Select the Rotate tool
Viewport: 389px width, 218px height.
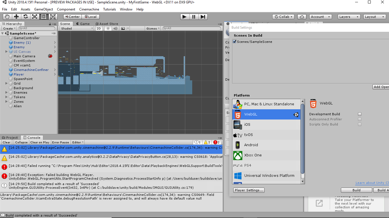(26, 17)
